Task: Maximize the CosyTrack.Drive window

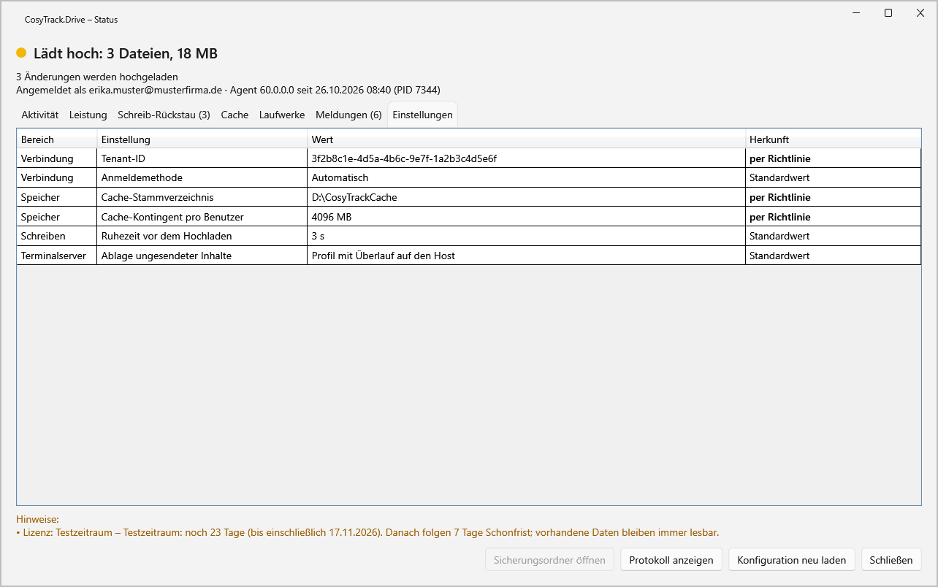Action: tap(888, 13)
